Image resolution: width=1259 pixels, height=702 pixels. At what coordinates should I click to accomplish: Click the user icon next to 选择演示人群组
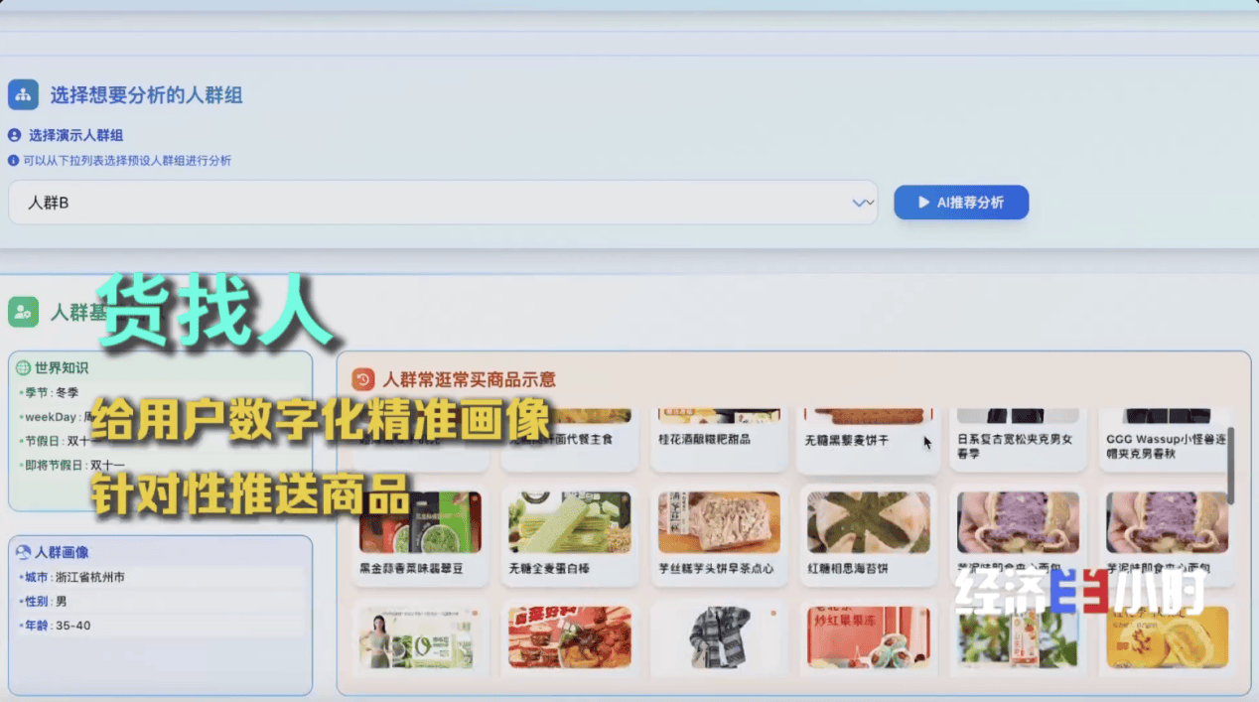pos(14,135)
